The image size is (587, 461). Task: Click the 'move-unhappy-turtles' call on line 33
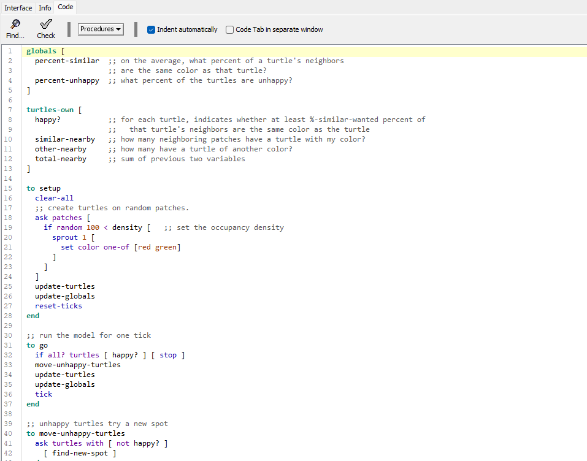pos(77,365)
